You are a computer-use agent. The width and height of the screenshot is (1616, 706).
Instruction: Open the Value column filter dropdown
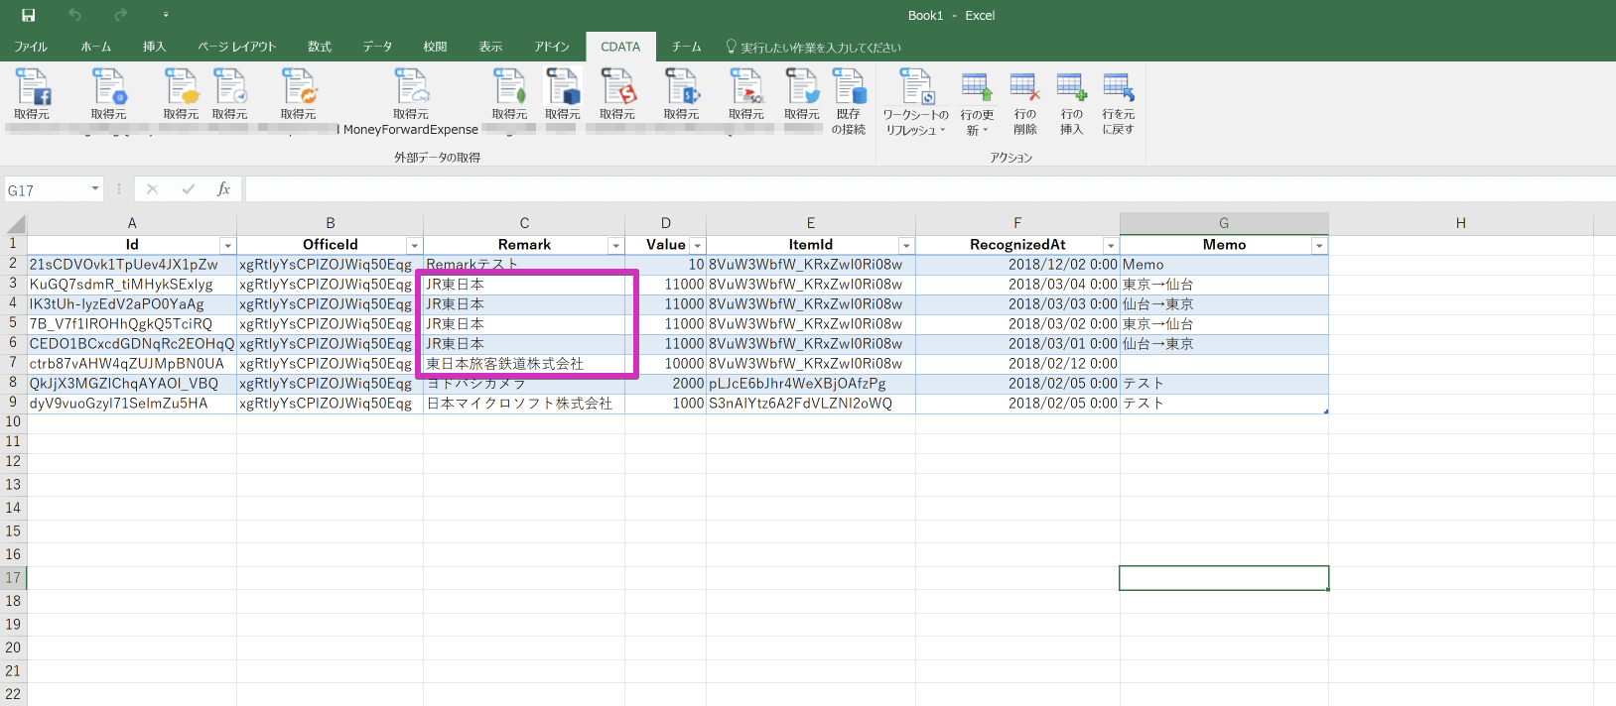697,246
